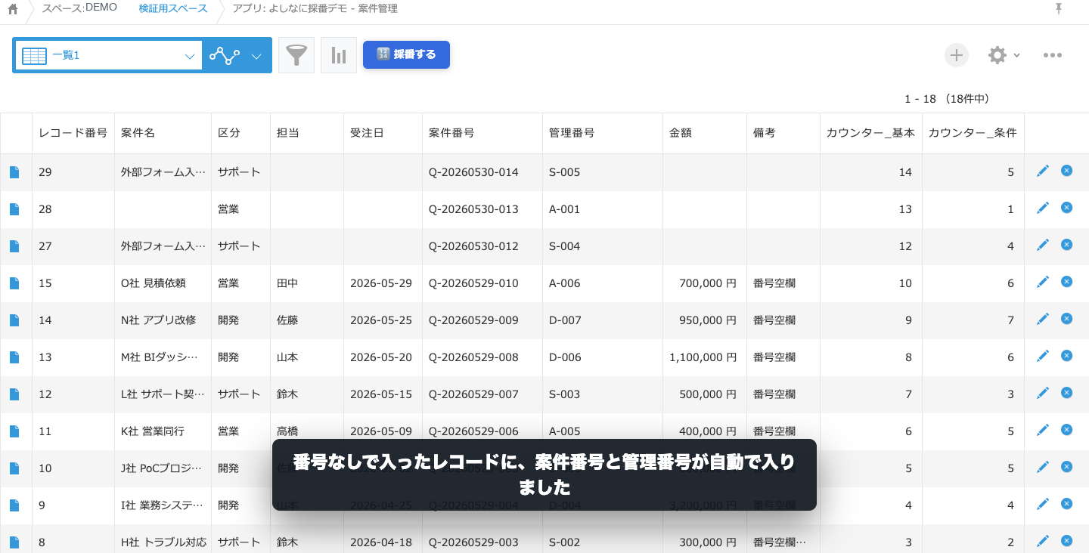Edit record 15 with pencil icon

pos(1043,283)
